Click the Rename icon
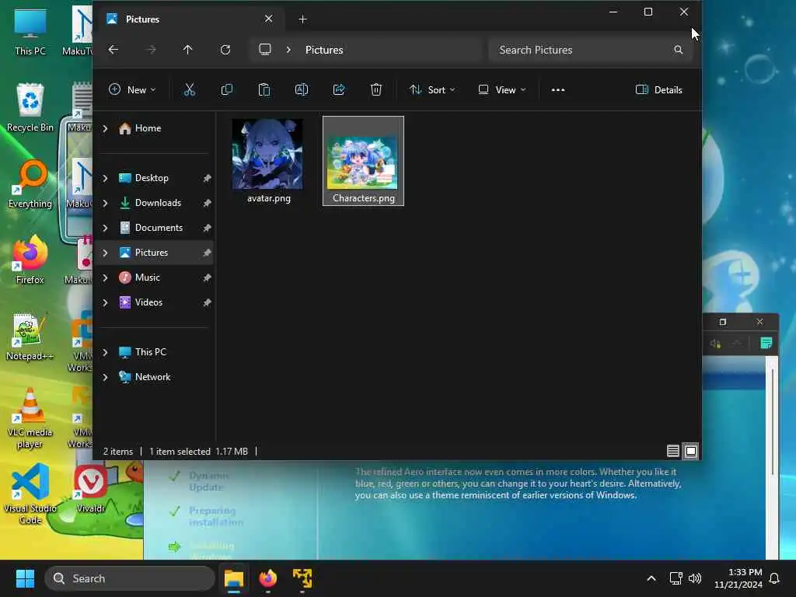Screen dimensions: 796x597 (302, 90)
